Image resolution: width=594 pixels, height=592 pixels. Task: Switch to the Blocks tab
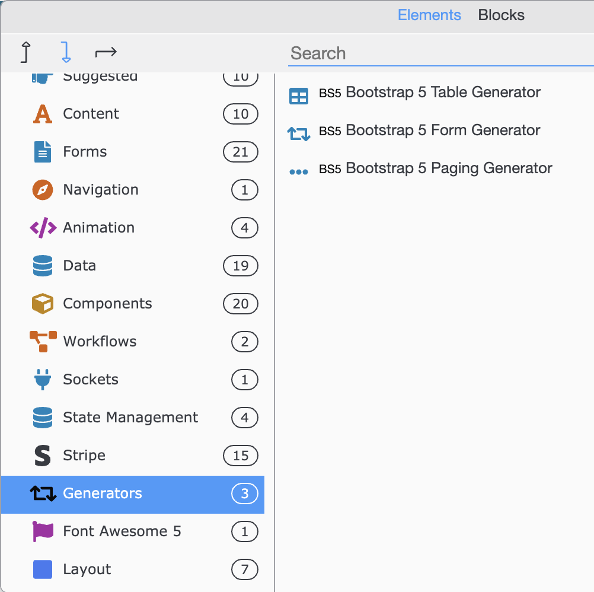pyautogui.click(x=501, y=15)
